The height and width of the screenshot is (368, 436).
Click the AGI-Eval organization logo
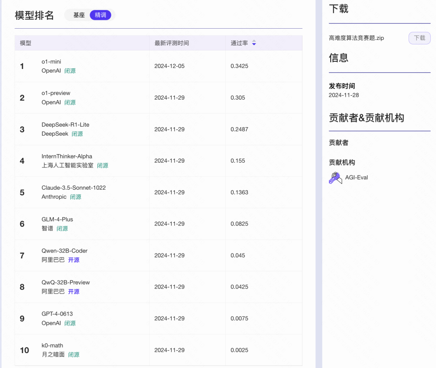point(334,177)
